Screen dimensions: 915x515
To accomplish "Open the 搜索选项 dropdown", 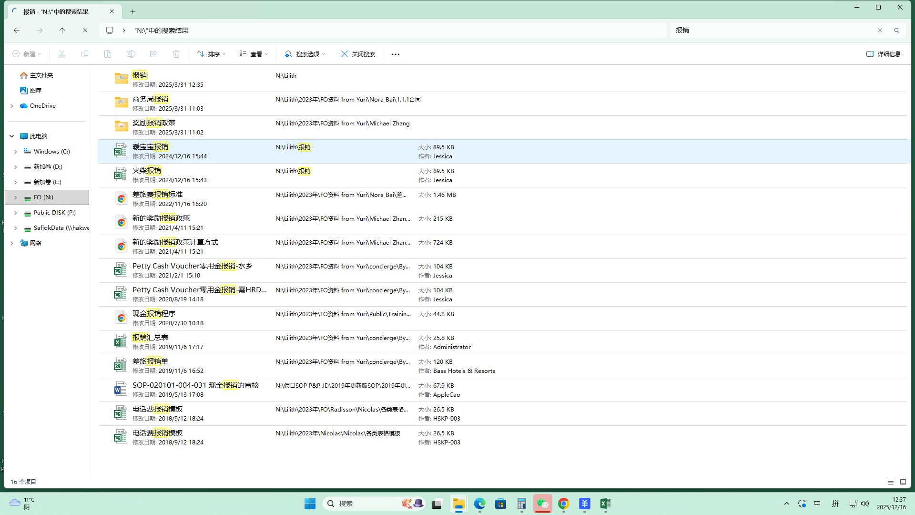I will 305,54.
